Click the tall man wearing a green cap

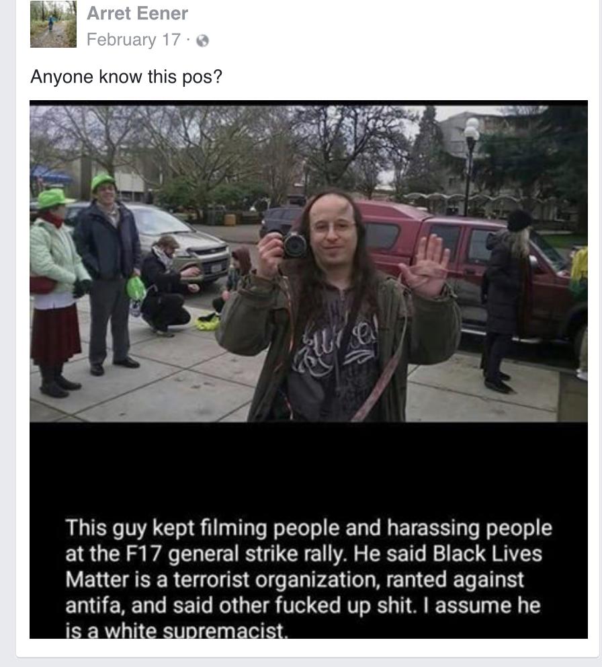coord(108,274)
